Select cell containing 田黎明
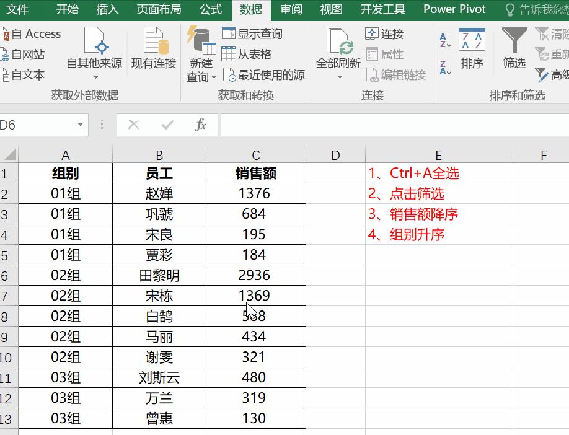This screenshot has height=435, width=569. click(159, 275)
